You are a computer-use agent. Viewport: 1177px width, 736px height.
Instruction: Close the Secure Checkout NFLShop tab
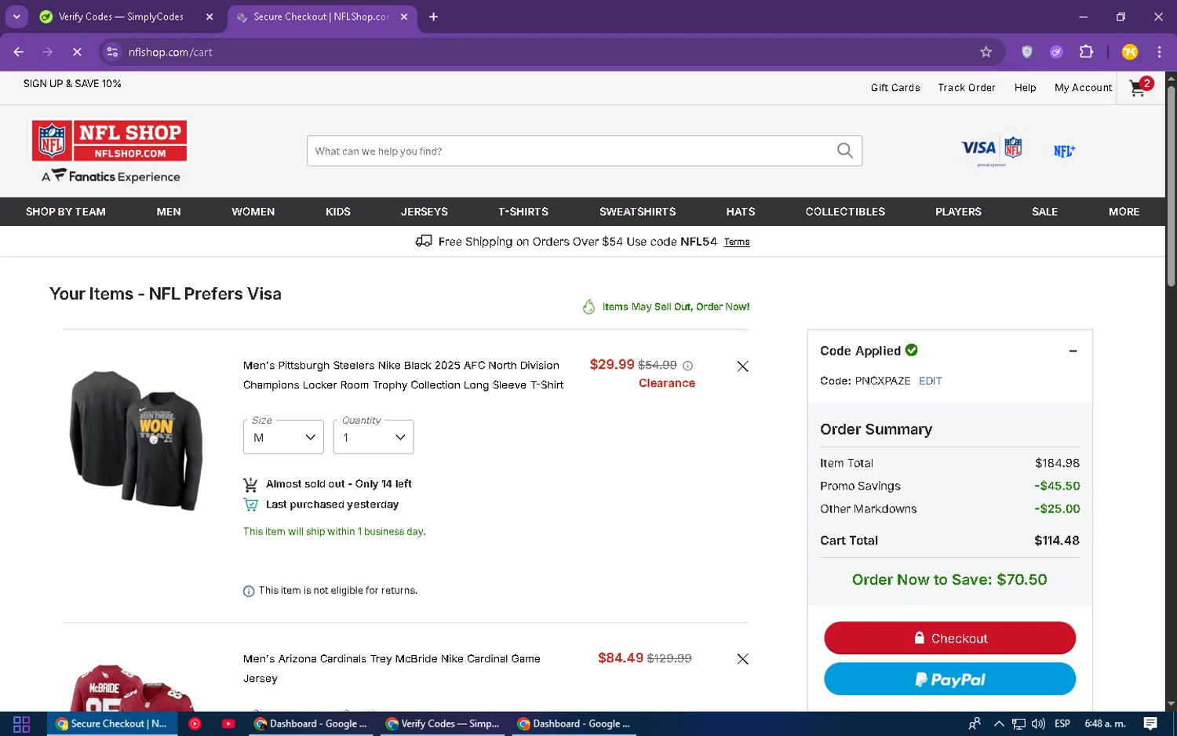[404, 16]
